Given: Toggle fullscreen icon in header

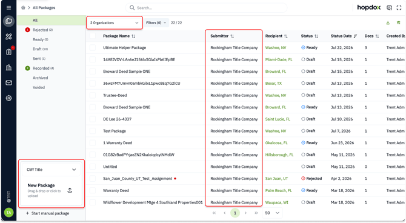Looking at the screenshot, I should (399, 8).
